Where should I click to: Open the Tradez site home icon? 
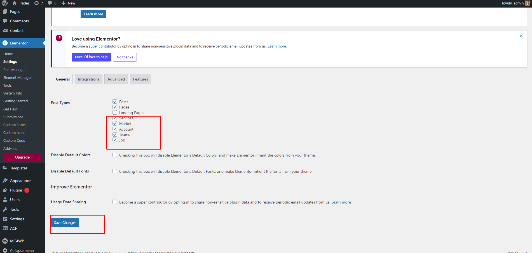tap(15, 3)
